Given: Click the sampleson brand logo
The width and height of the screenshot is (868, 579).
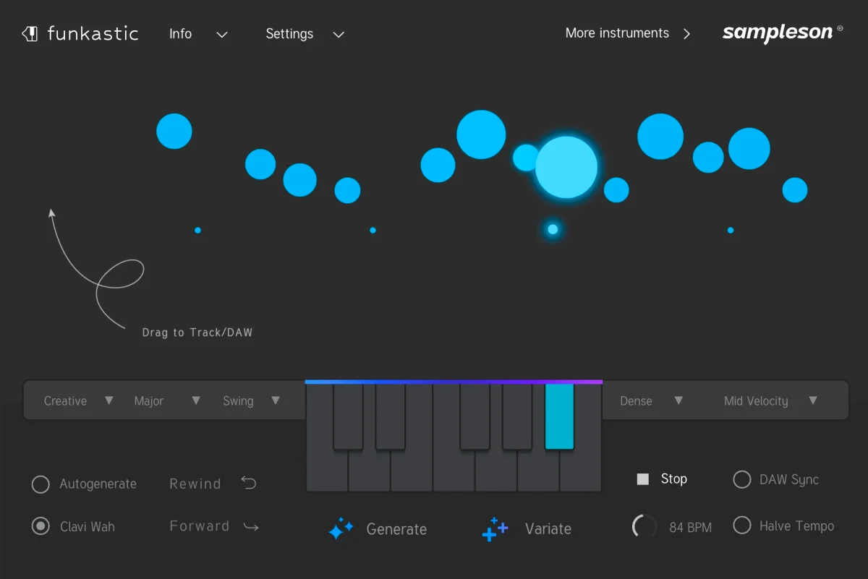Looking at the screenshot, I should tap(777, 33).
